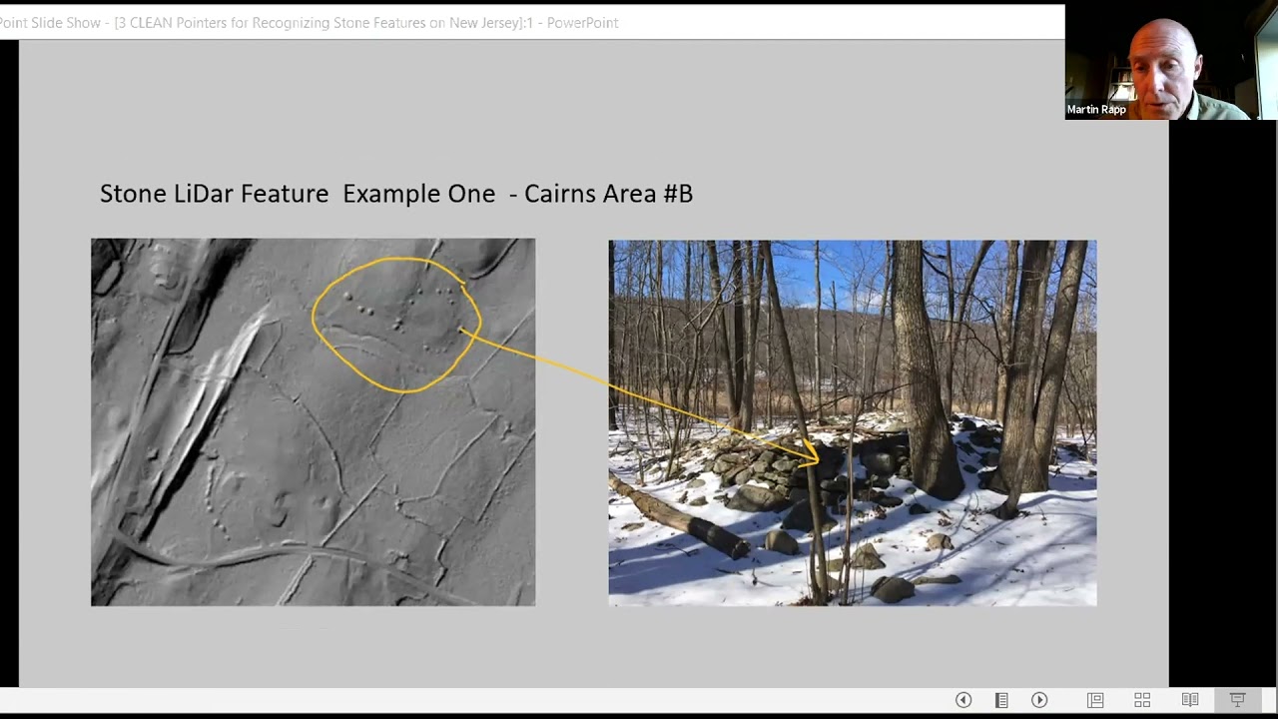
Task: Click the LiDAR hillshade image on slide
Action: pyautogui.click(x=314, y=421)
